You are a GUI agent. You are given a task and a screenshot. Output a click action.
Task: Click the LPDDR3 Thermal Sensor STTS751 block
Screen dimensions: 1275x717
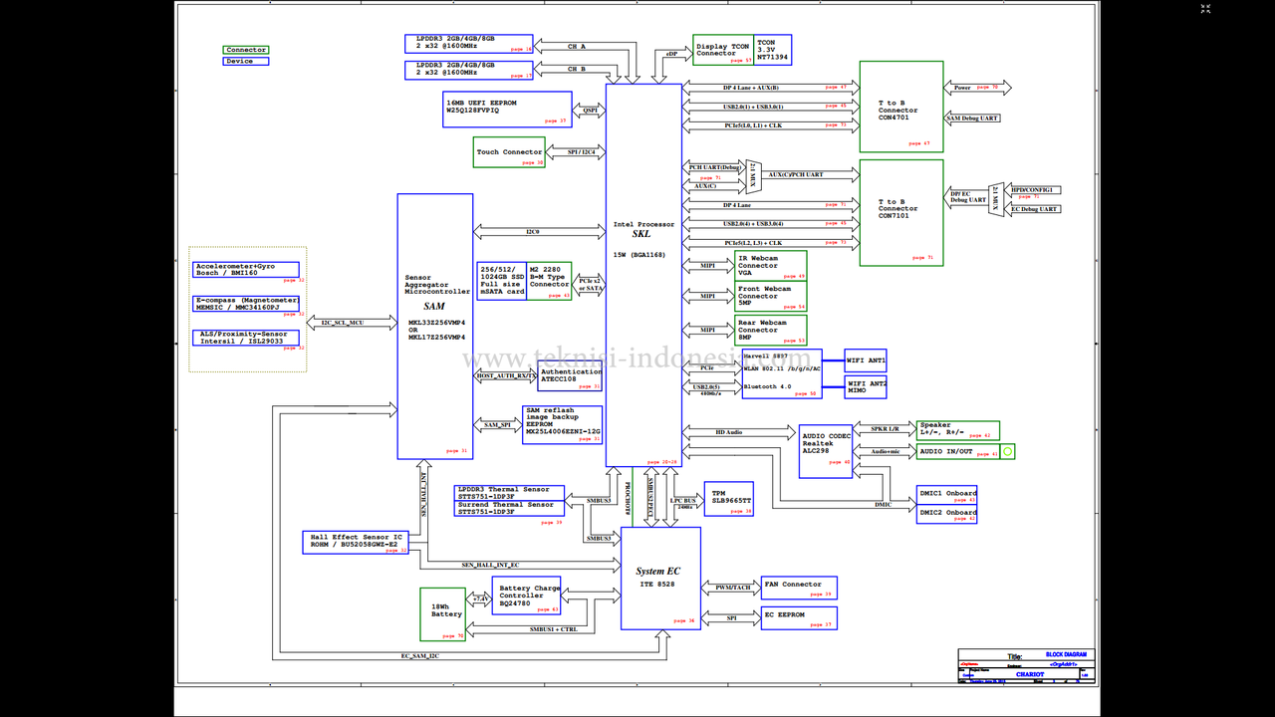point(509,492)
